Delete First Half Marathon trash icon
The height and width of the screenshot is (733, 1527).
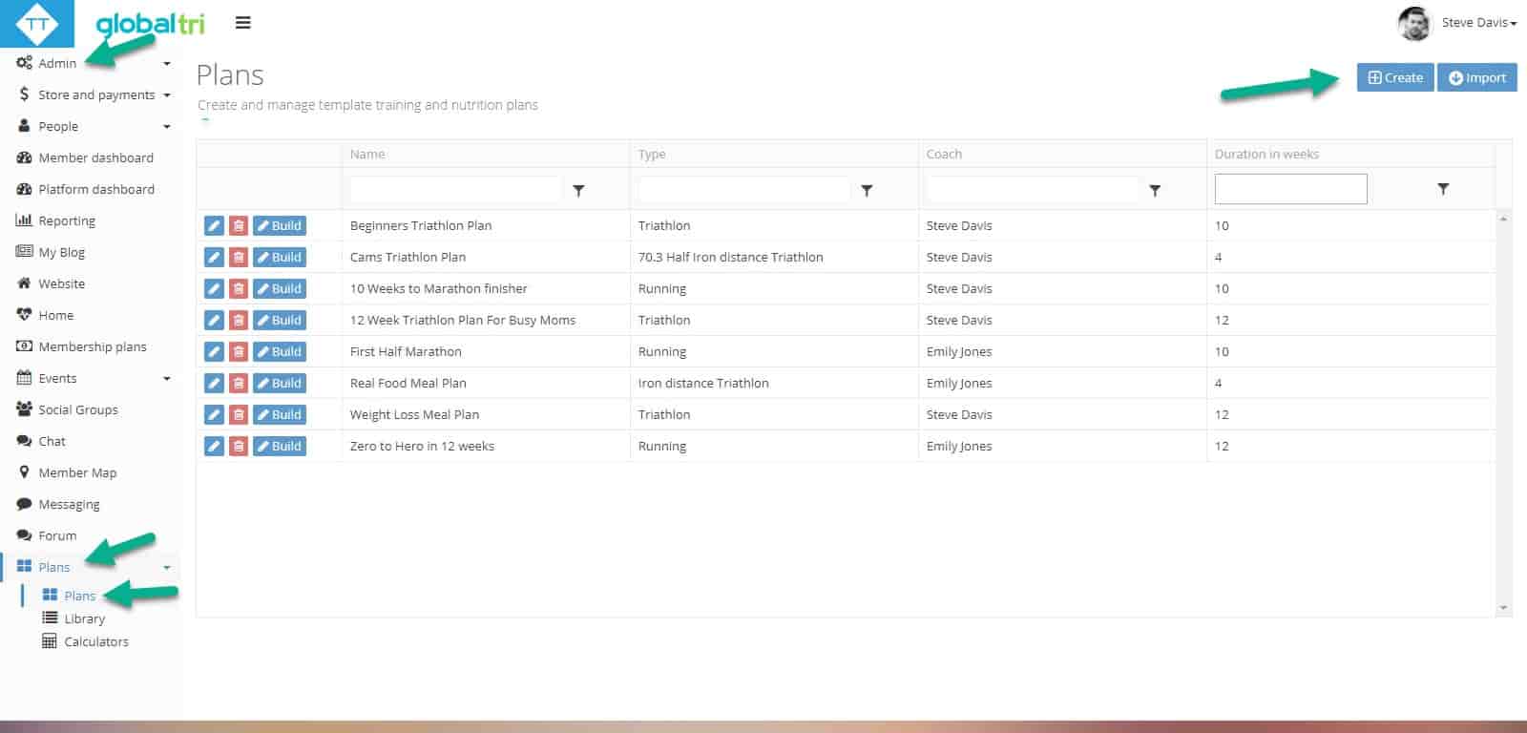coord(239,351)
